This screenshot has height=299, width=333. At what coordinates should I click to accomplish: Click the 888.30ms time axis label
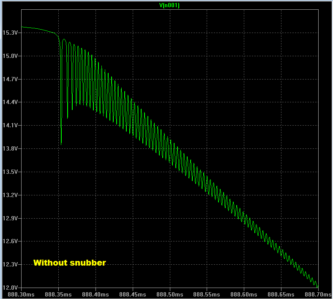pyautogui.click(x=21, y=294)
